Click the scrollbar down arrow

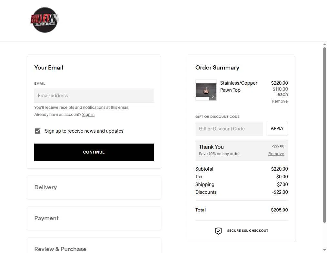pyautogui.click(x=324, y=250)
